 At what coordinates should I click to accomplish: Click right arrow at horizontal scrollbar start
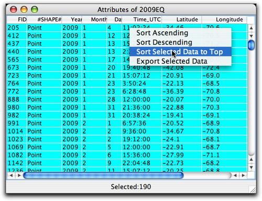(x=19, y=175)
